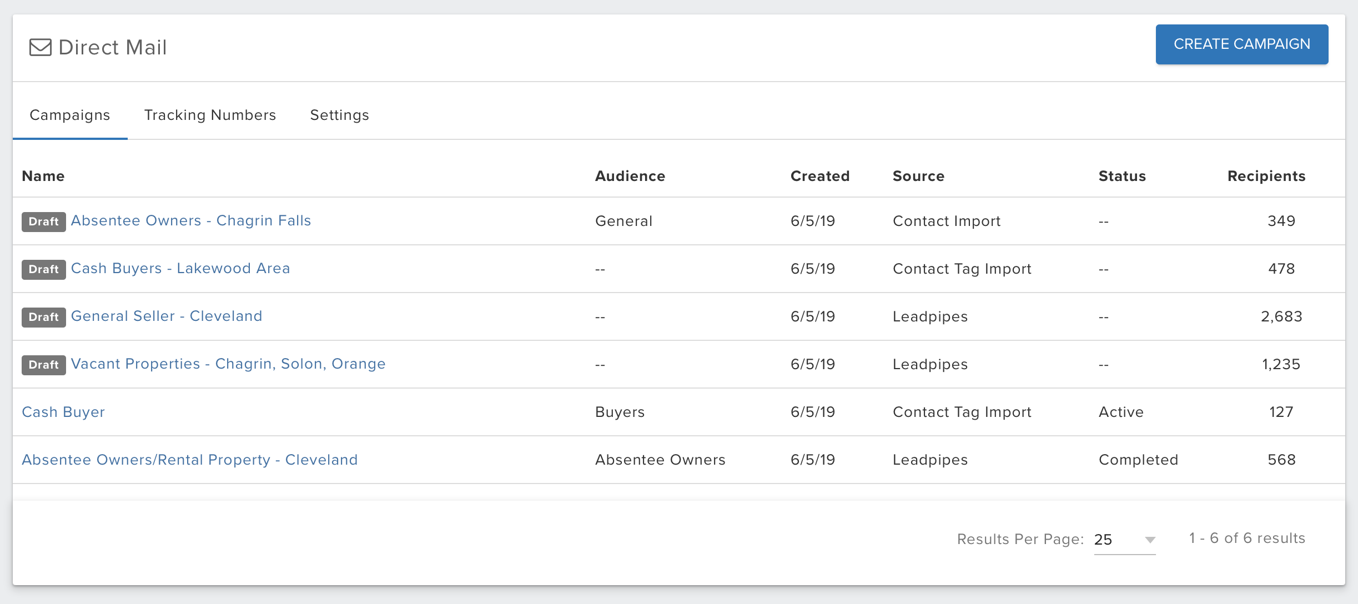Viewport: 1358px width, 604px height.
Task: Click the Created column header
Action: point(820,176)
